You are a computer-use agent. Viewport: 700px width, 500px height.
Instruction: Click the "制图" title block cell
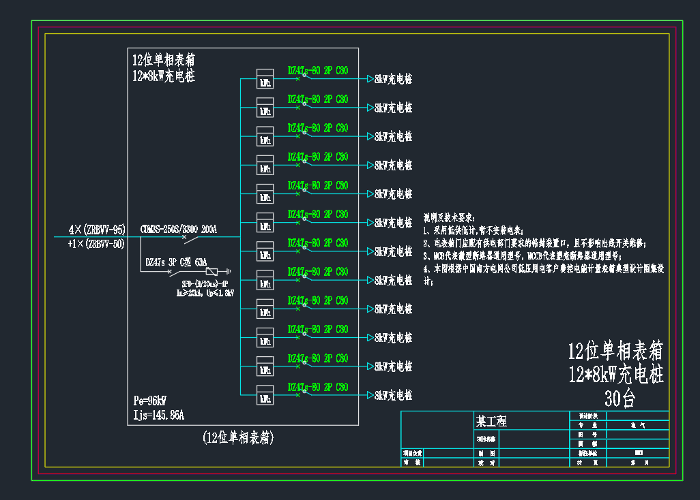(486, 453)
